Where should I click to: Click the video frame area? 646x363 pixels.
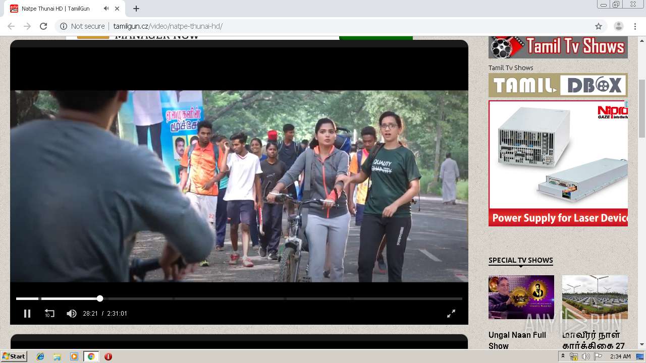tap(239, 187)
